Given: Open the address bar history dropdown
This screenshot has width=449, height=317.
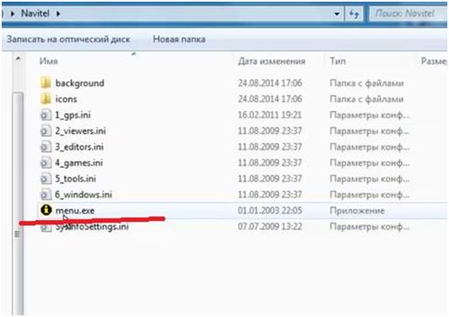Looking at the screenshot, I should tap(337, 13).
